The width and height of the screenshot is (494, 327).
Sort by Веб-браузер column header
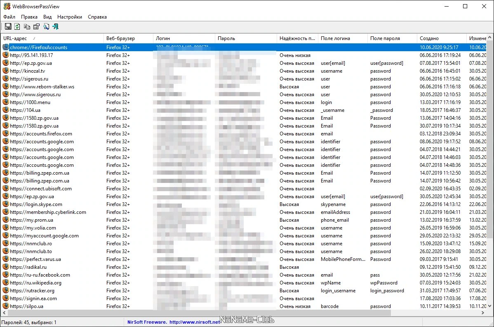click(128, 38)
